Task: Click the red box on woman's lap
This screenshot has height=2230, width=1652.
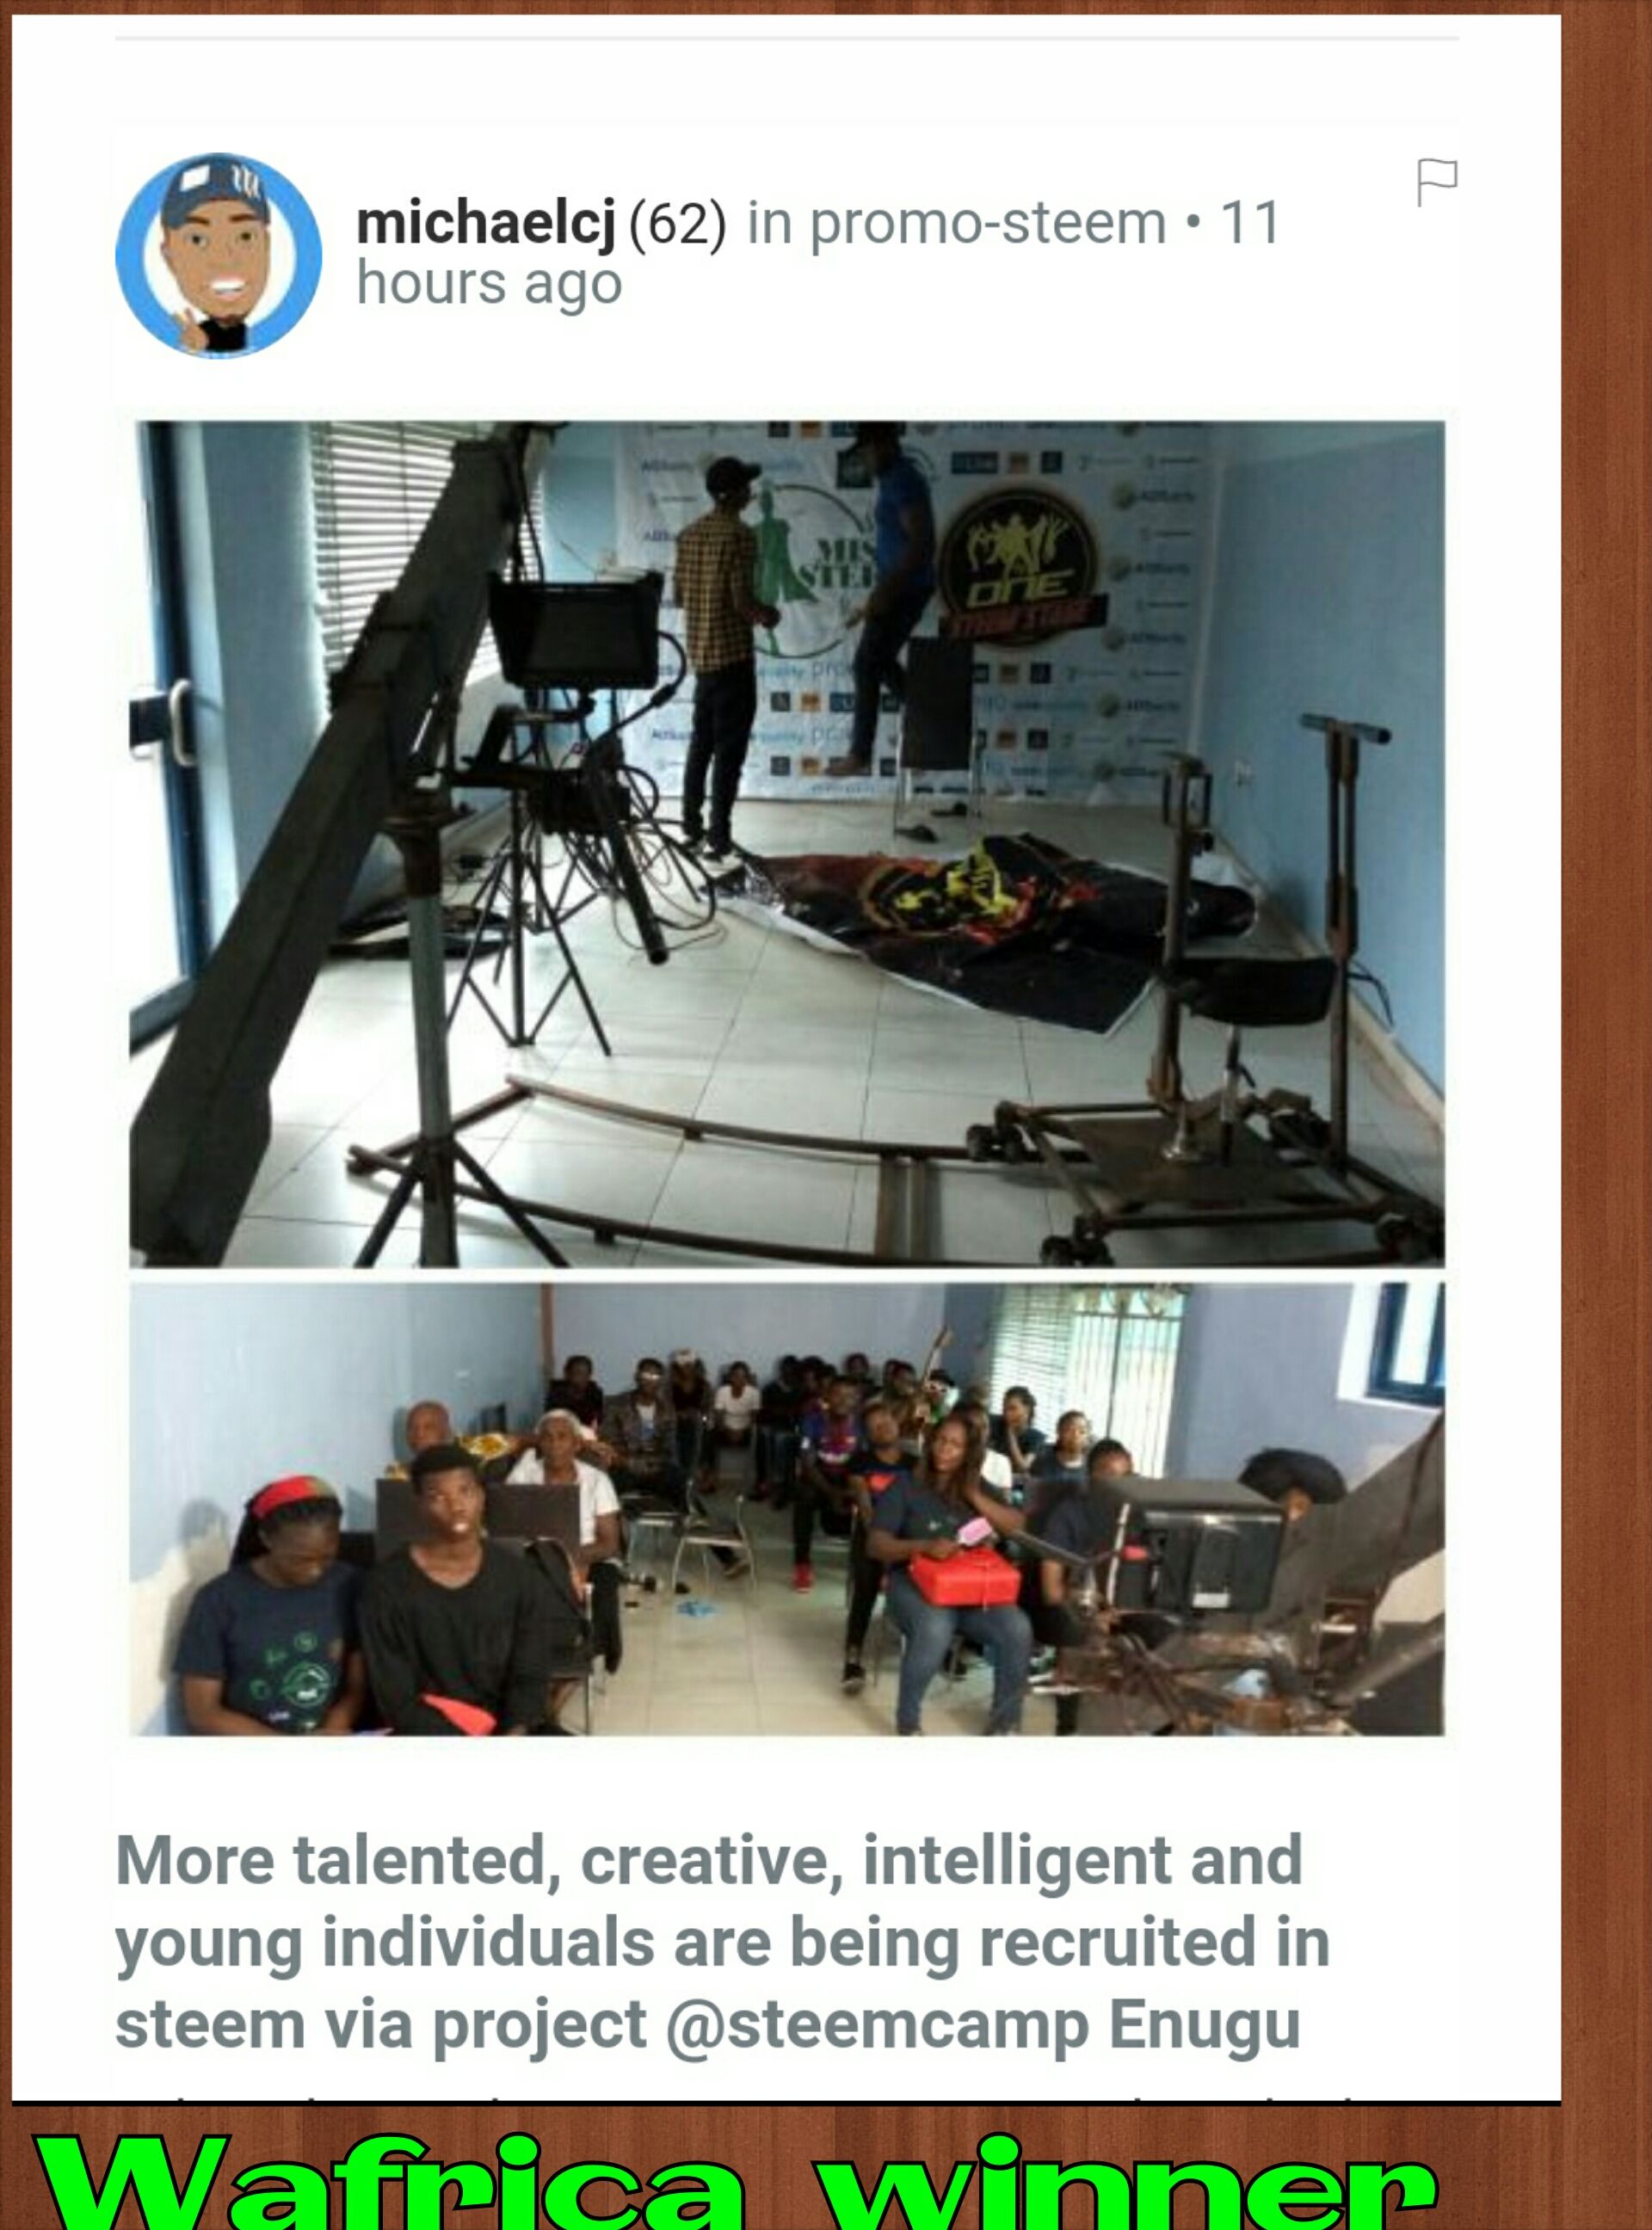Action: 964,1575
